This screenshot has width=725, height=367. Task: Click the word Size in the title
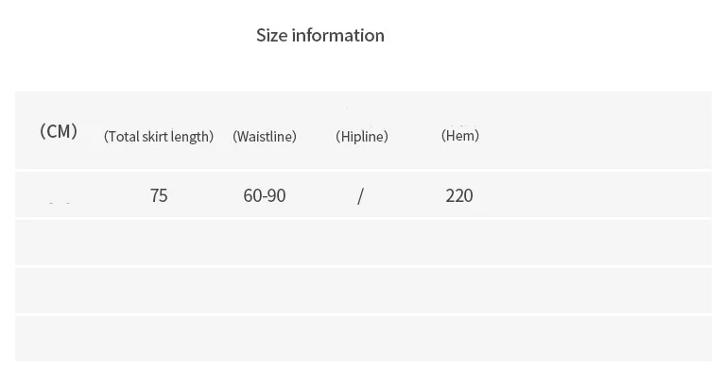click(x=272, y=36)
